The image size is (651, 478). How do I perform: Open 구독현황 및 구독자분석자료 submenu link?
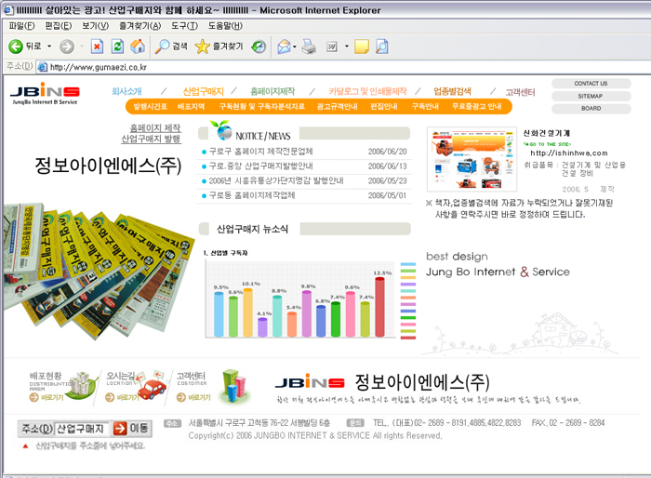[x=262, y=106]
